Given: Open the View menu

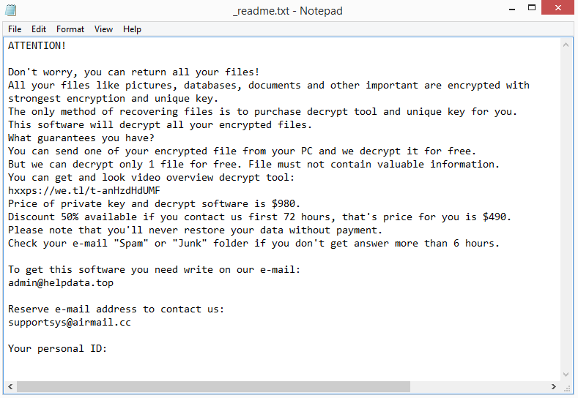Looking at the screenshot, I should point(103,29).
